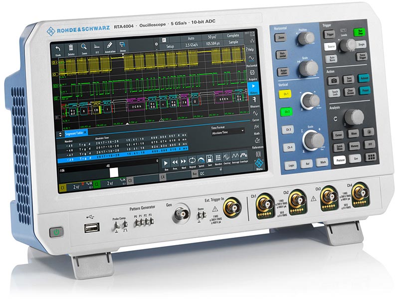Push the teal Preset button
This screenshot has height=302, width=399.
click(365, 90)
